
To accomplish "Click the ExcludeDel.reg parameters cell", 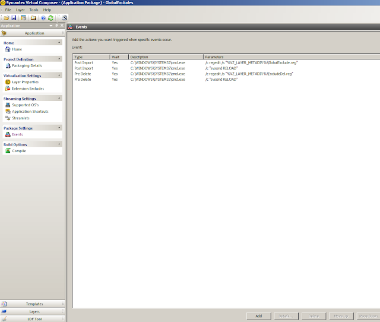I will pos(249,74).
